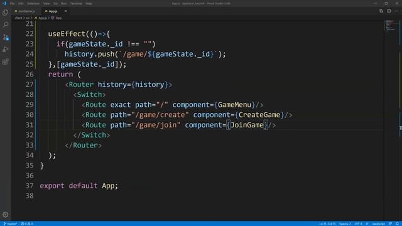Open the Run and Debug view
402x226 pixels.
[6, 49]
